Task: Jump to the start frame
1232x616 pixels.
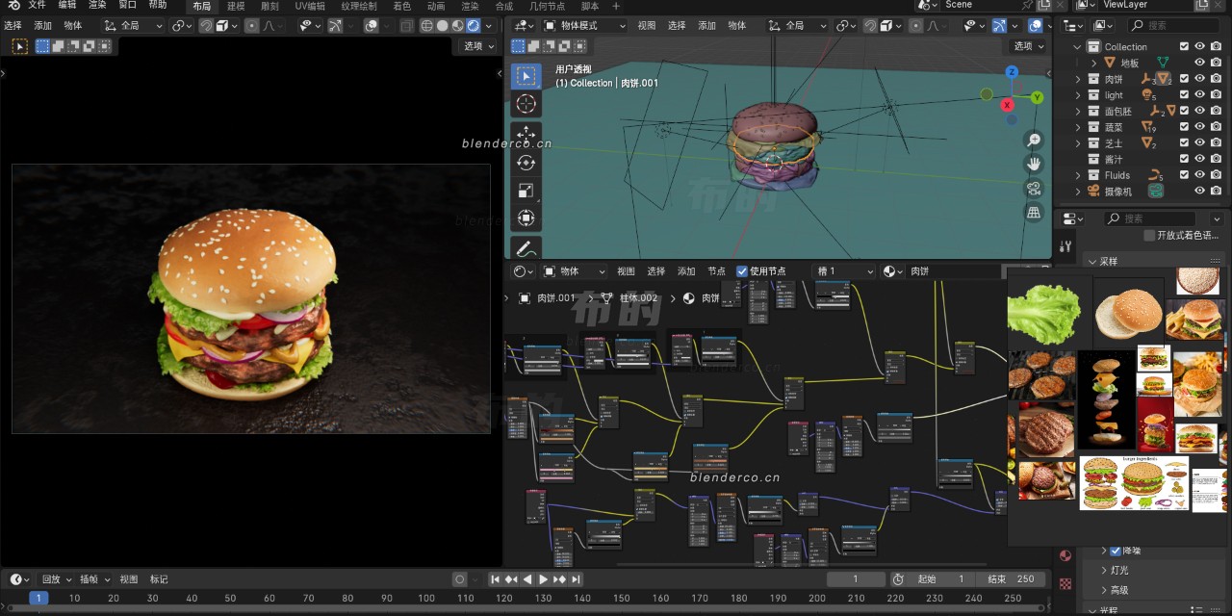Action: pyautogui.click(x=495, y=579)
